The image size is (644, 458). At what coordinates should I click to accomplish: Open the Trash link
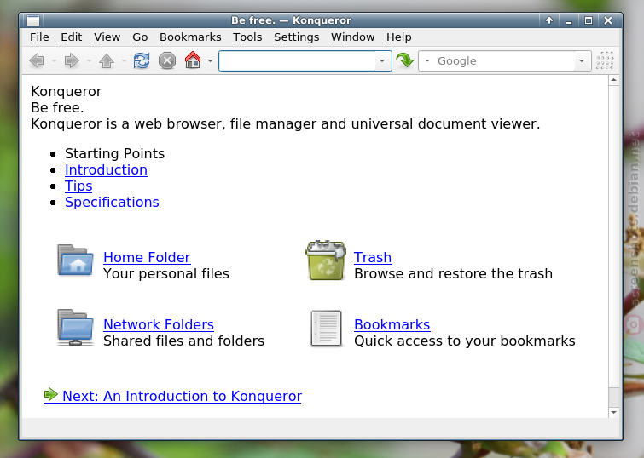tap(373, 257)
